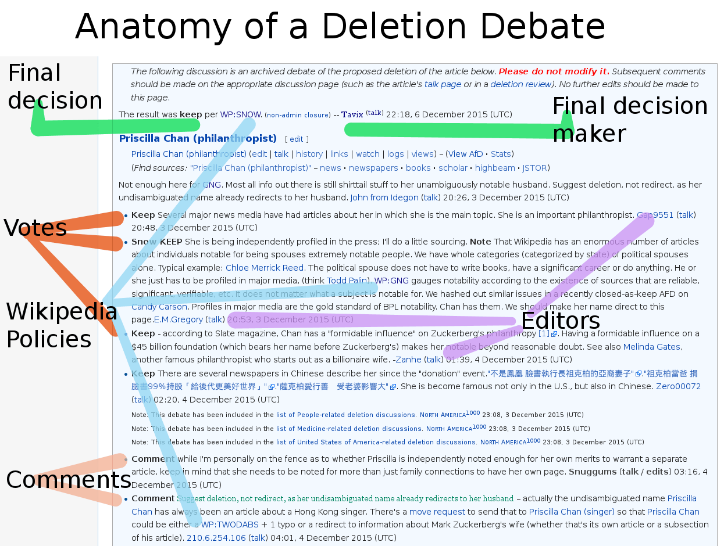Open the "history" link of the article

click(x=309, y=154)
